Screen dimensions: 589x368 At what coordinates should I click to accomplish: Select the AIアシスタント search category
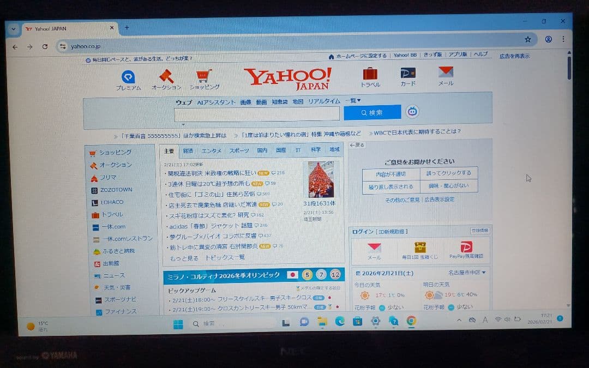coord(216,102)
